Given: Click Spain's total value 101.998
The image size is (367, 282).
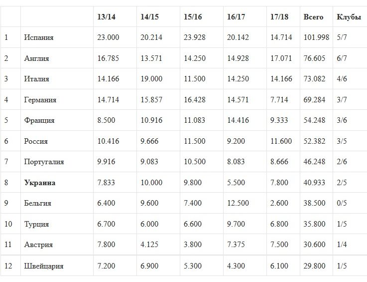Looking at the screenshot, I should click(317, 37).
